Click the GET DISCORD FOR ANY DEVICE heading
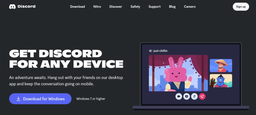 66,59
